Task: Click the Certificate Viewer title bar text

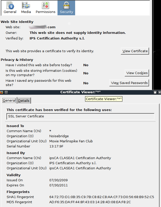Action: pos(80,92)
